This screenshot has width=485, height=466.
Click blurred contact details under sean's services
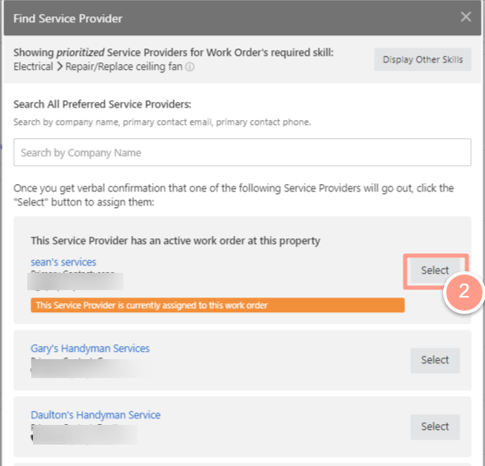point(75,281)
